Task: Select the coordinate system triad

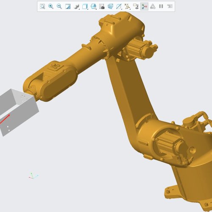Action: 33,176
